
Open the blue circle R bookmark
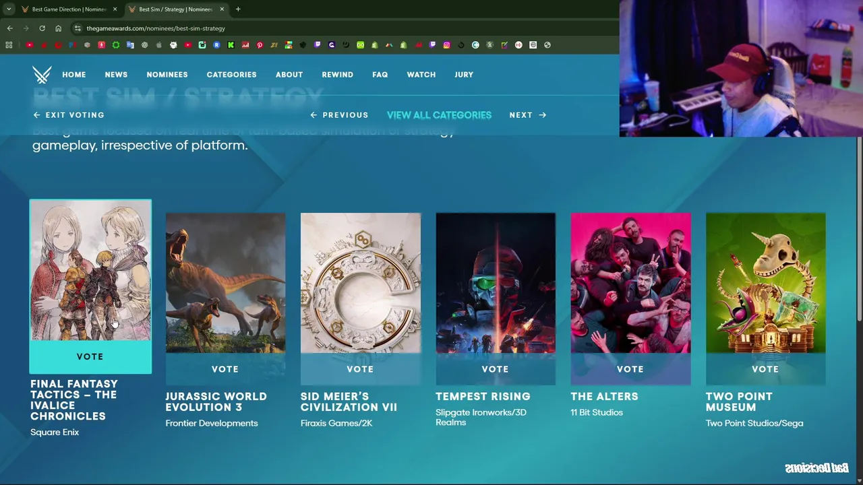(216, 45)
